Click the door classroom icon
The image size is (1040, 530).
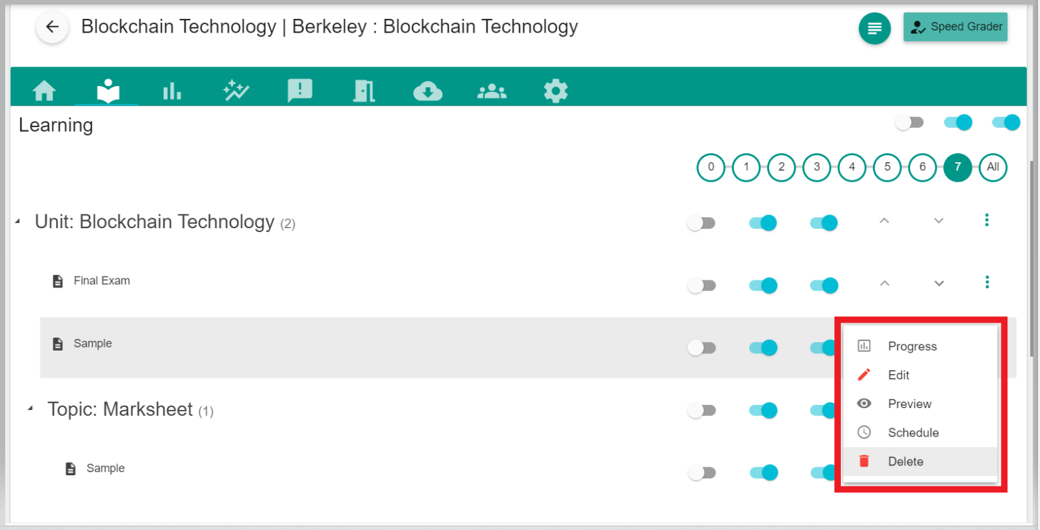point(364,91)
